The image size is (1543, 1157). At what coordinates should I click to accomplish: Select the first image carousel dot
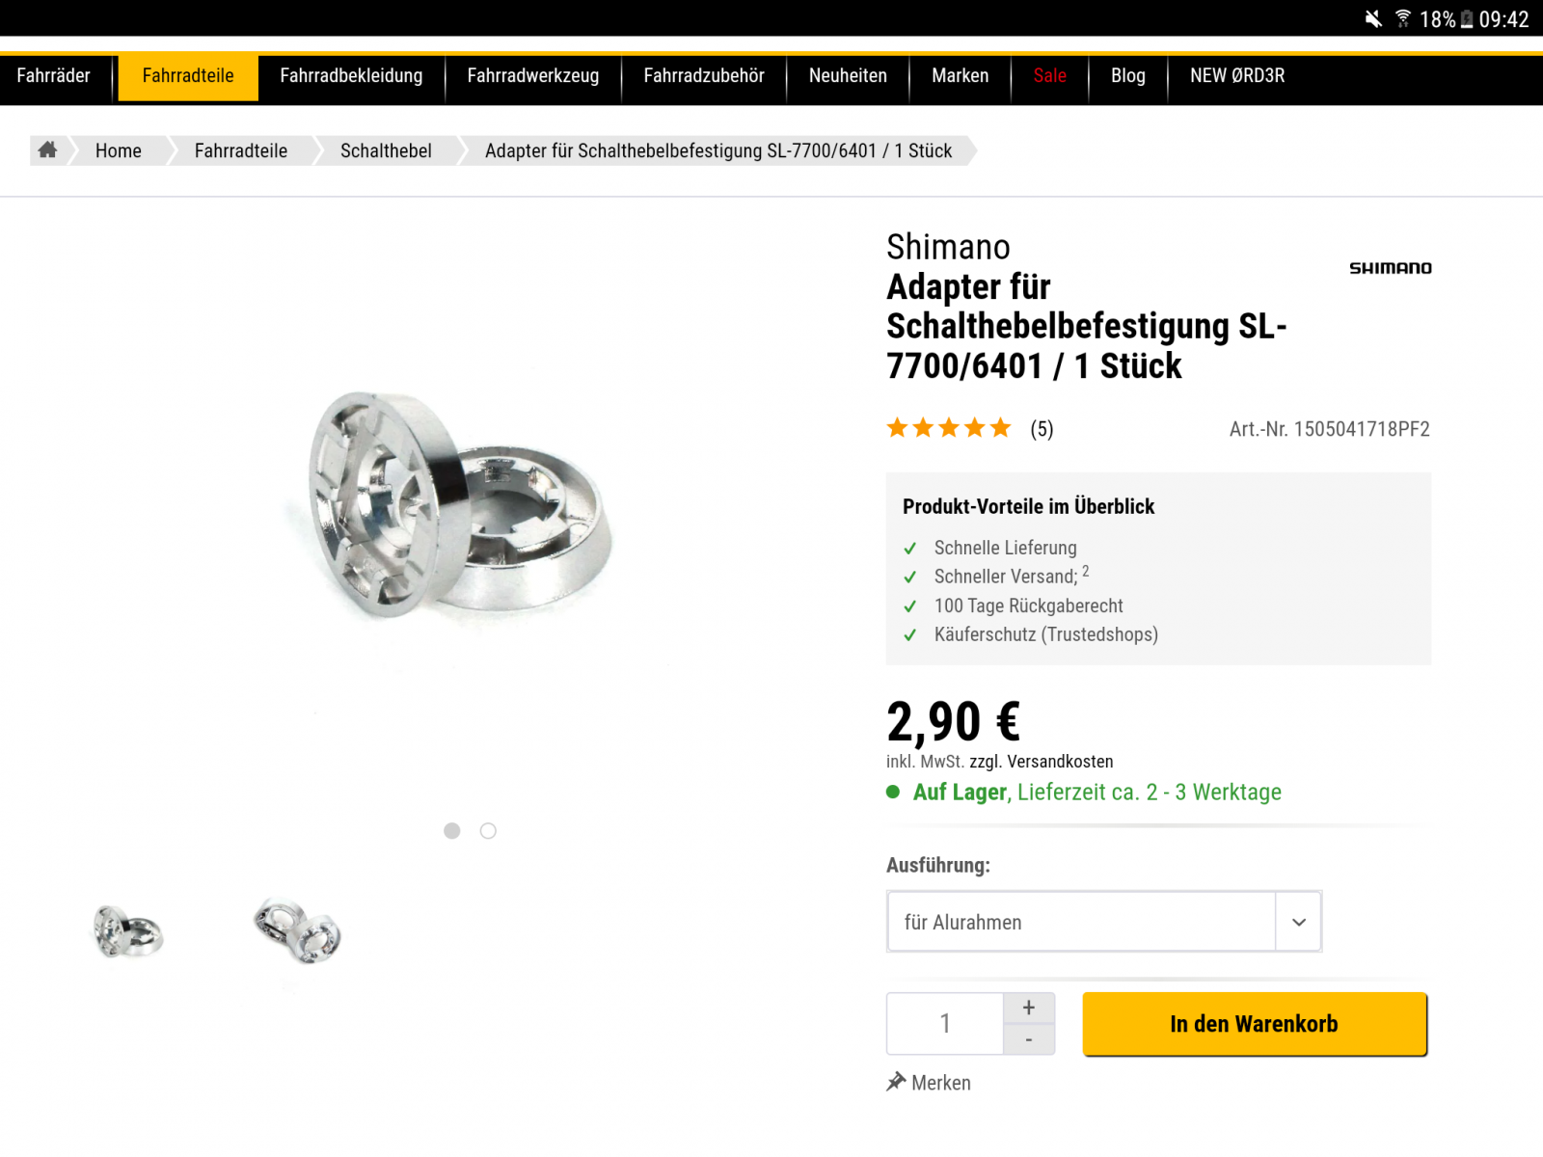(451, 831)
